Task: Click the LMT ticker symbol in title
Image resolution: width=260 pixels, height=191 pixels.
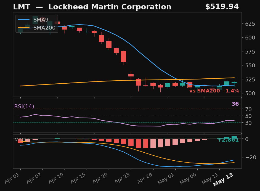Action: pos(22,7)
